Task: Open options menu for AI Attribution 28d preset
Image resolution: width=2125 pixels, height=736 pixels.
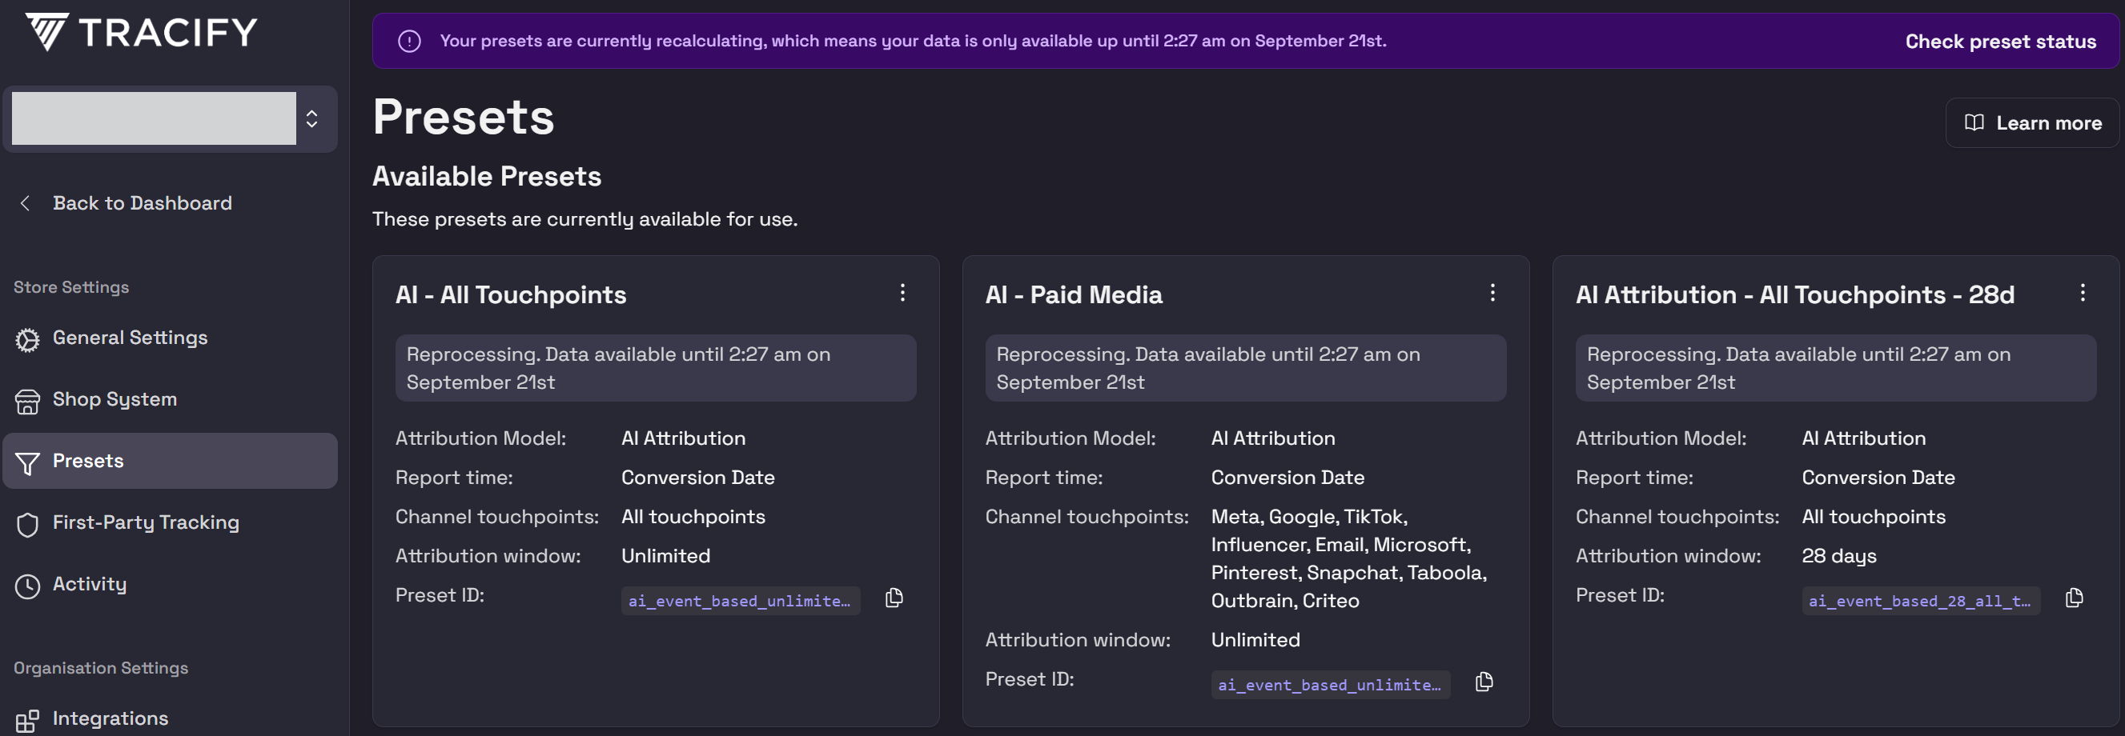Action: (x=2082, y=293)
